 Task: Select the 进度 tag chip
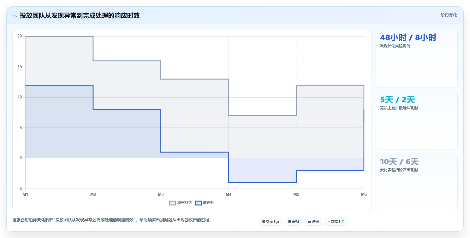[x=313, y=221]
